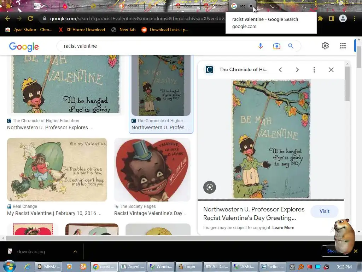
Task: Open Society Pages heart card thumbnail
Action: 152,170
